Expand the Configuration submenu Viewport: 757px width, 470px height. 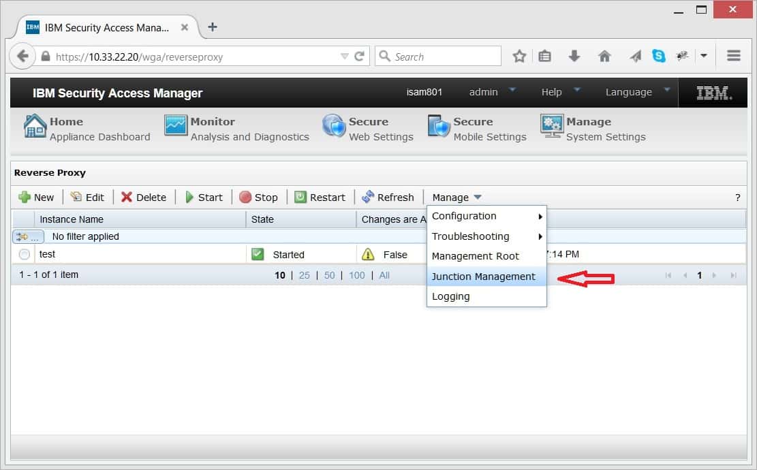coord(464,216)
